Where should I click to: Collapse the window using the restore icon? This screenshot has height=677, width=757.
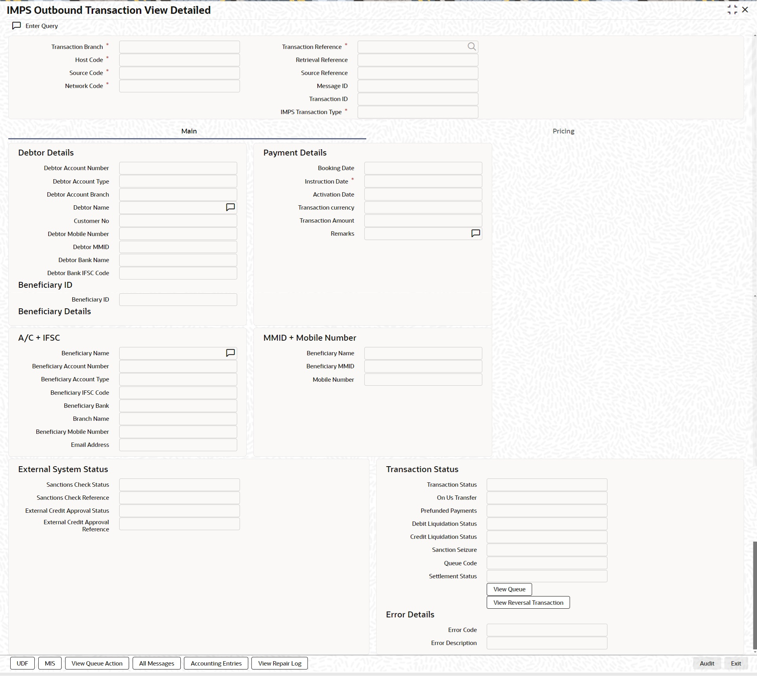tap(732, 10)
